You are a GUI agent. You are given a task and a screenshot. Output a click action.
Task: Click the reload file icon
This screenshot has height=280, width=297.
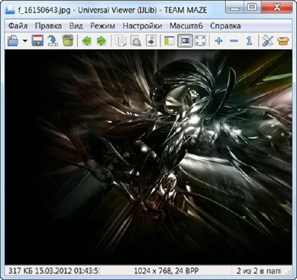coord(53,41)
